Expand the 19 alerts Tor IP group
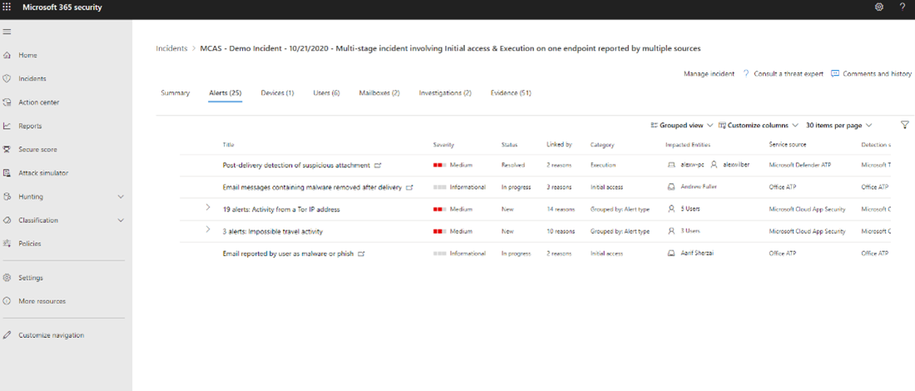The height and width of the screenshot is (391, 915). coord(208,207)
